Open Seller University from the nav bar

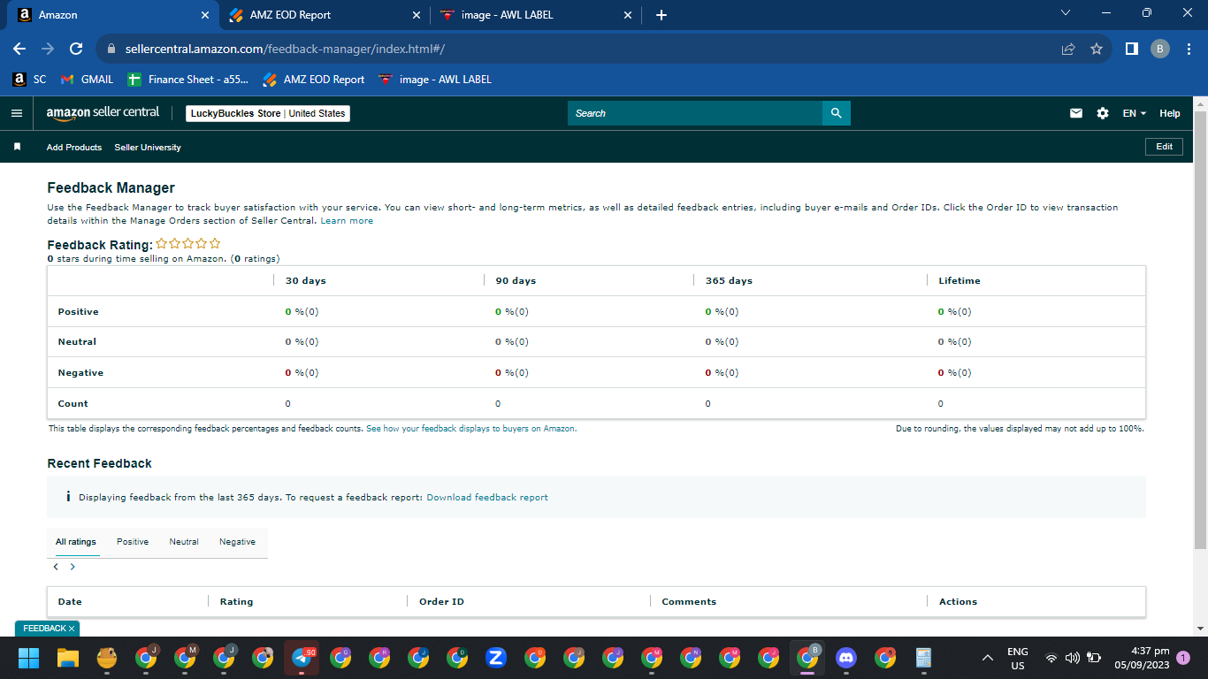coord(148,148)
